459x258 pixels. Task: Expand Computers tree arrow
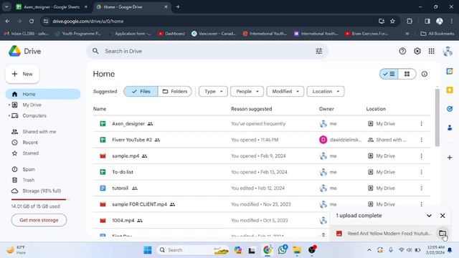tap(9, 116)
